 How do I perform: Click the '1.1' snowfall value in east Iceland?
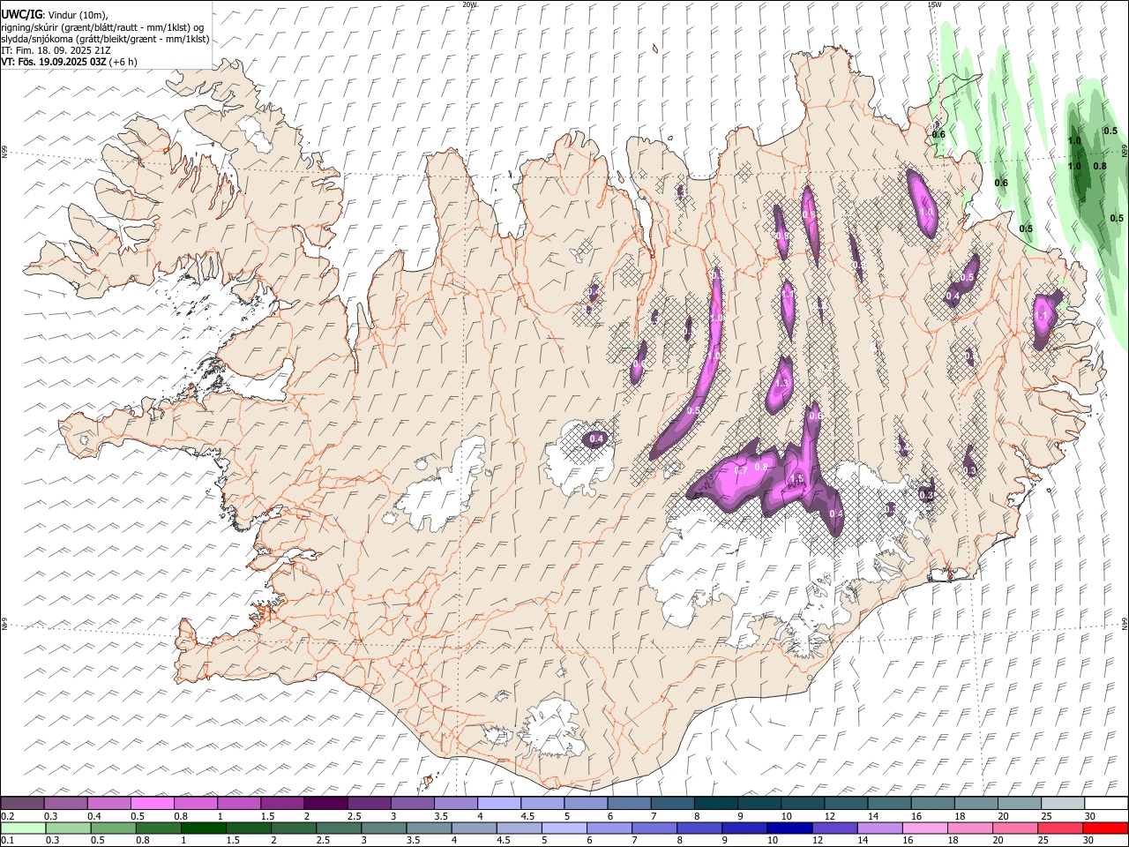click(1041, 317)
